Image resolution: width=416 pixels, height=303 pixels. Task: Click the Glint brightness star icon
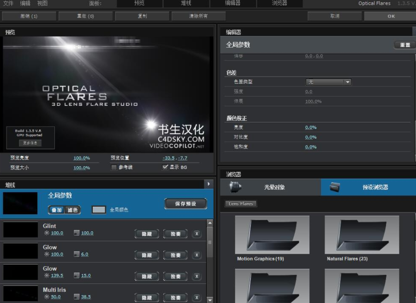pos(47,233)
